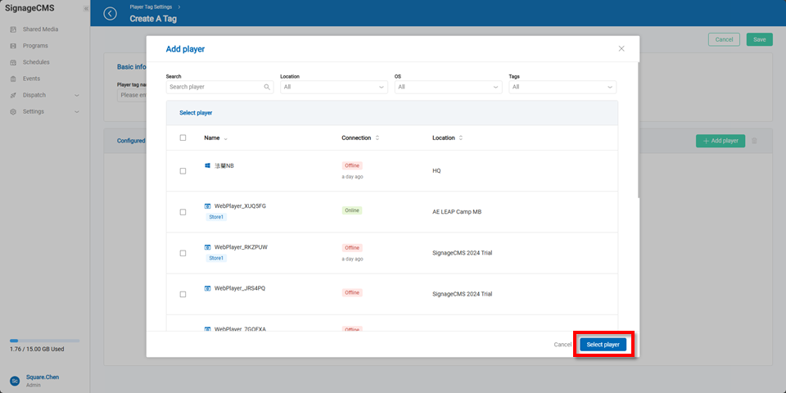786x393 pixels.
Task: Go to Schedules in sidebar
Action: (36, 62)
